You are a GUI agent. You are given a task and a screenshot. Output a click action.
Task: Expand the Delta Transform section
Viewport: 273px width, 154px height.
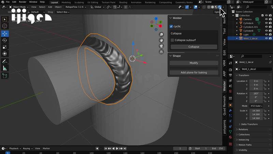click(248, 124)
